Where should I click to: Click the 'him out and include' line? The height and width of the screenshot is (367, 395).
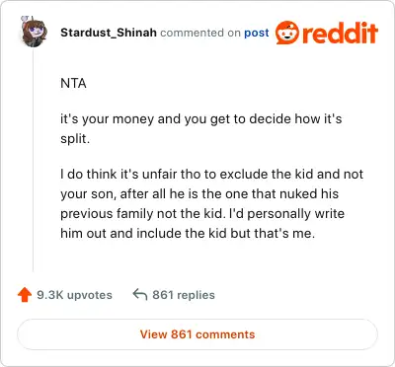[x=188, y=233]
